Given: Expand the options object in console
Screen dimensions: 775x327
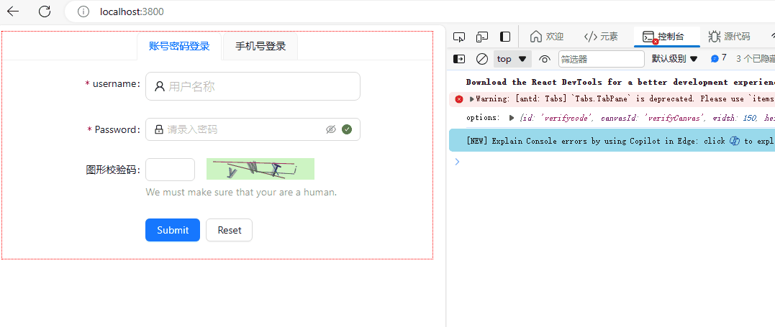Looking at the screenshot, I should 512,118.
